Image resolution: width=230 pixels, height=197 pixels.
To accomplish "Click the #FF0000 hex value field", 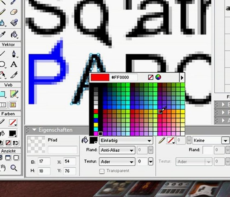I will point(124,77).
